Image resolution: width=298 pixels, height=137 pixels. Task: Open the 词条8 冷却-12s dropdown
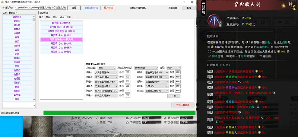point(156,86)
